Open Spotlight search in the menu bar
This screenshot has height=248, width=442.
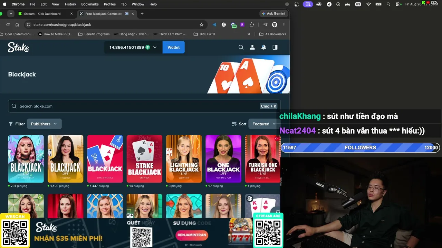388,4
